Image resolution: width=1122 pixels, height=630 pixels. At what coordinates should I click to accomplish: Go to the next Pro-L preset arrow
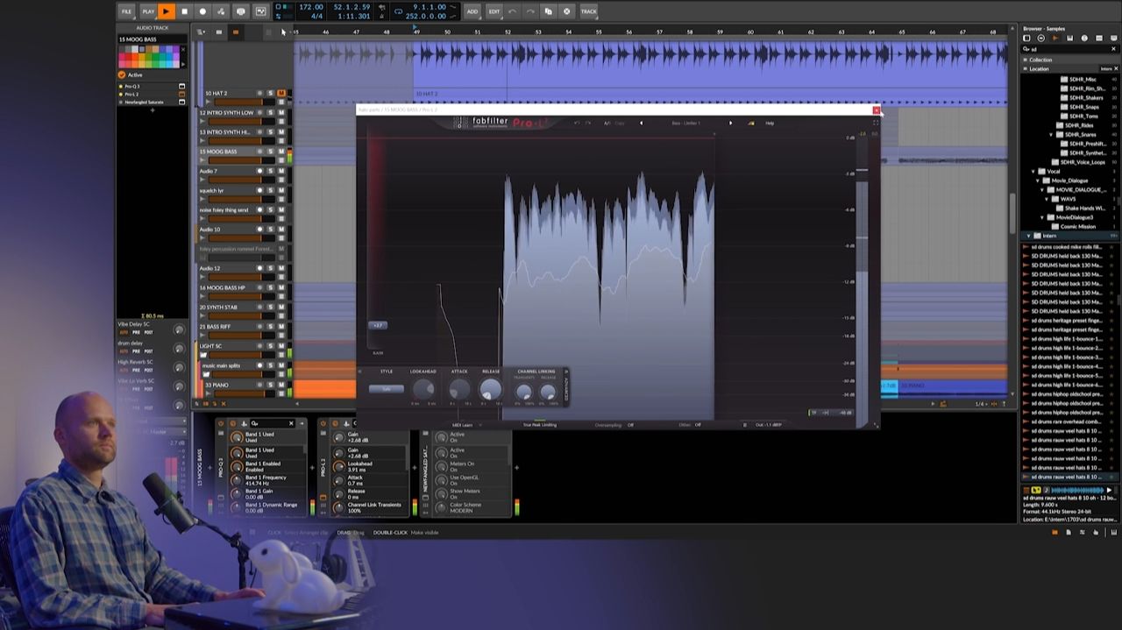[730, 123]
